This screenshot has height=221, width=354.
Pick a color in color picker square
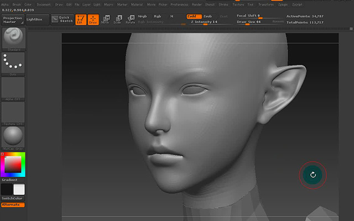[13, 165]
